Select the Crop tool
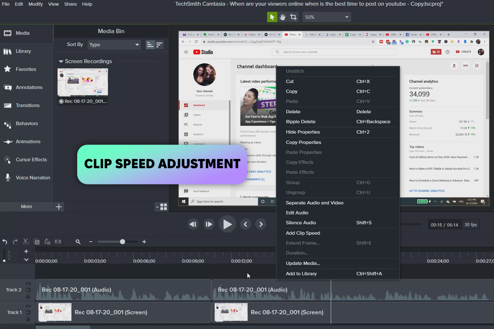 coord(293,17)
